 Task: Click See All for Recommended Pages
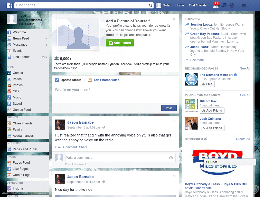pos(245,68)
